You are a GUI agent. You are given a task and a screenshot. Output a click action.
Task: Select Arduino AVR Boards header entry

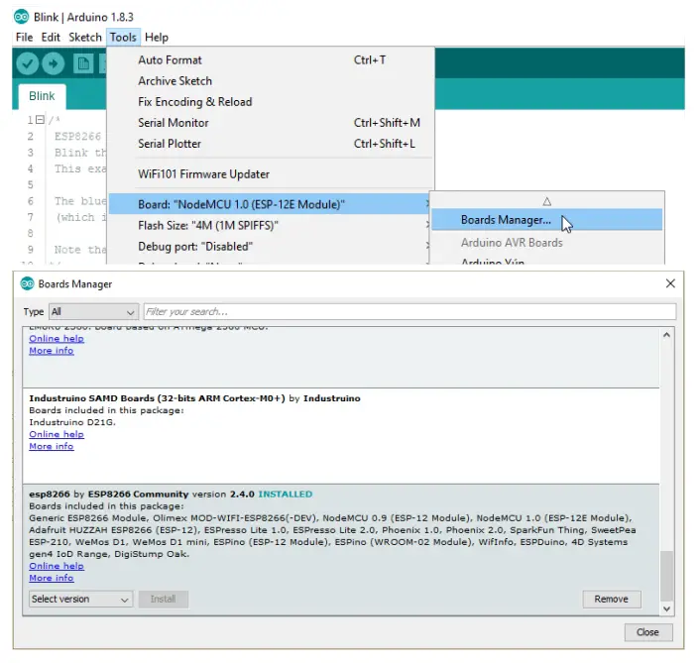coord(512,243)
